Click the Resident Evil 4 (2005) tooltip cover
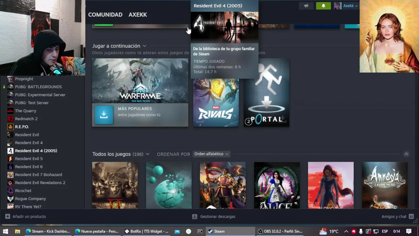Viewport: 419px width, 236px height. point(225,27)
